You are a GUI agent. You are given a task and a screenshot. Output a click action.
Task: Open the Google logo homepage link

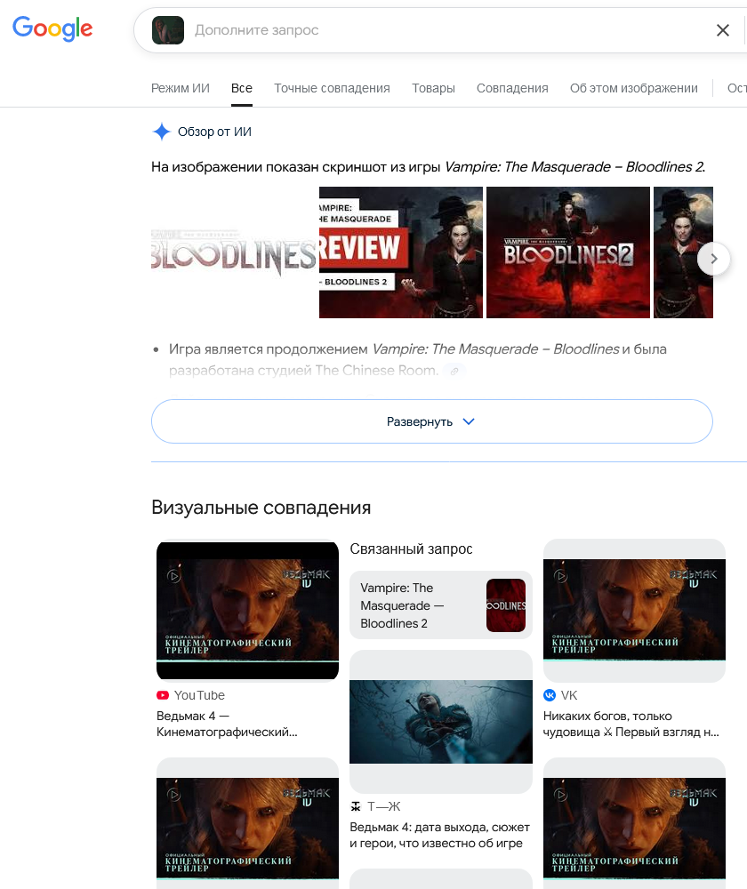[52, 28]
